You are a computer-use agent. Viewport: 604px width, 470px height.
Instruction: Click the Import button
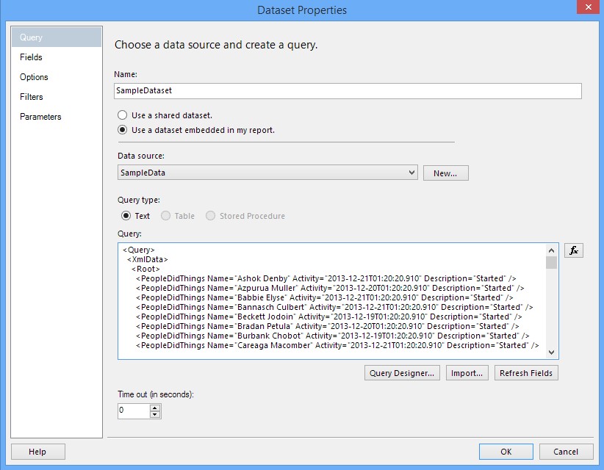(x=467, y=373)
